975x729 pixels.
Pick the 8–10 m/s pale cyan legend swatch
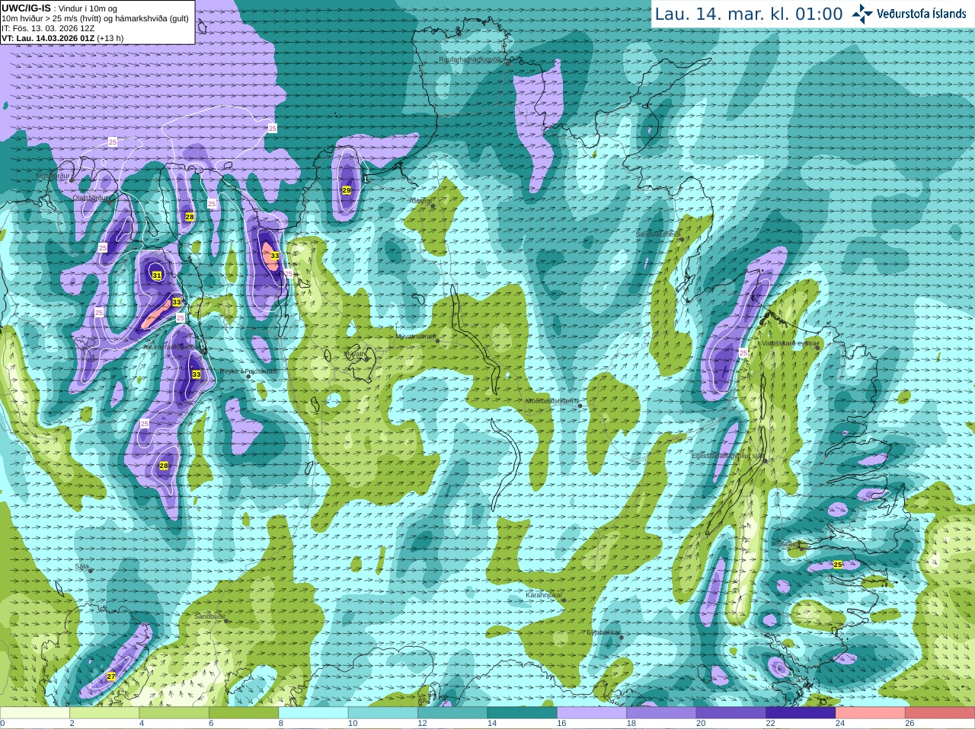click(x=313, y=713)
